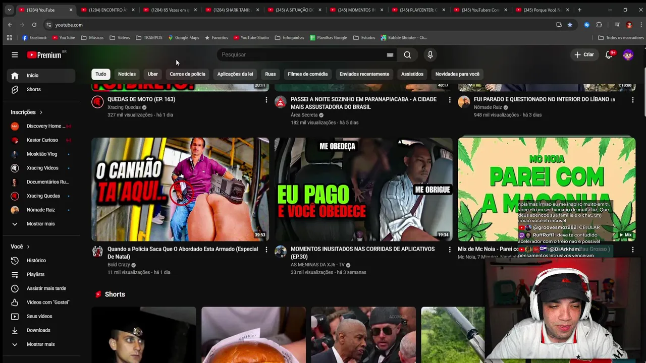The image size is (646, 363).
Task: Open the Google Maps bookmark
Action: point(184,38)
